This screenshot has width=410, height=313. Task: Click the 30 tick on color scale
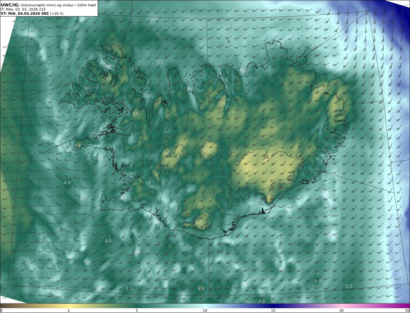(x=341, y=310)
